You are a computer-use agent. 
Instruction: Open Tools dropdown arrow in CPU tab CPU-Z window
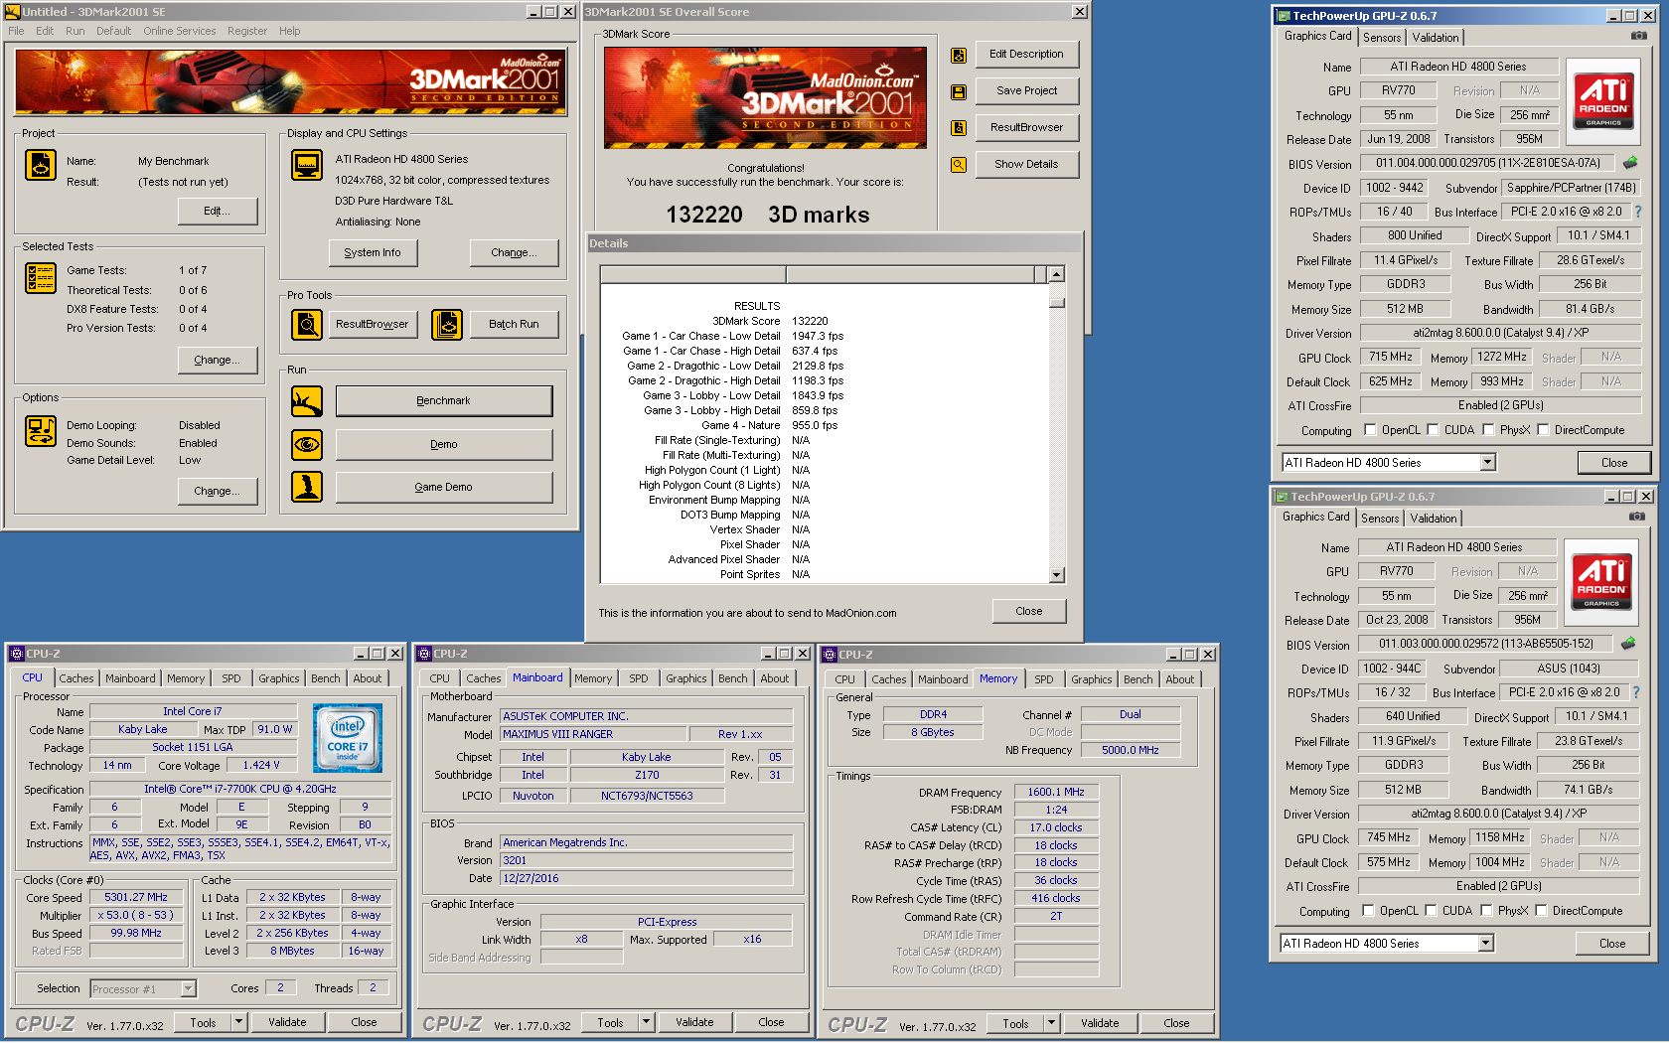[x=238, y=1022]
